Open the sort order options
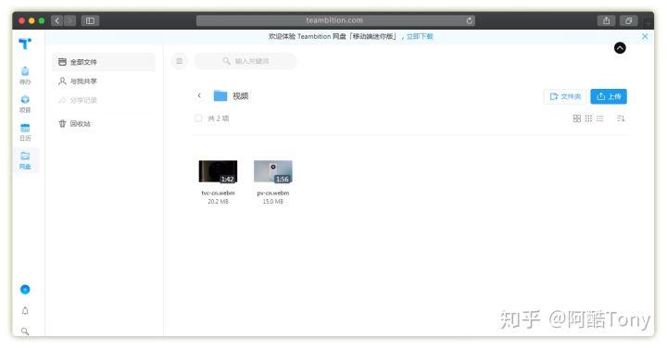Screen dimensions: 667x349 tap(621, 118)
